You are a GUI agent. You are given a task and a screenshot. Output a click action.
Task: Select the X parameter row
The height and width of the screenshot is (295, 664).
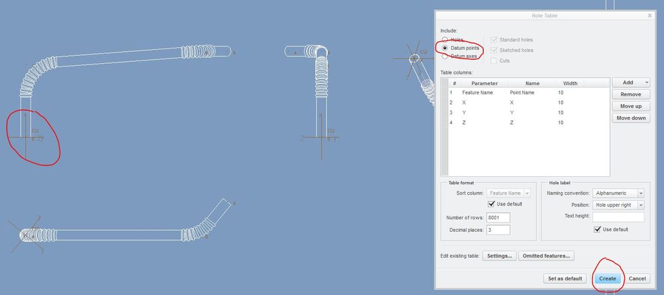click(529, 102)
